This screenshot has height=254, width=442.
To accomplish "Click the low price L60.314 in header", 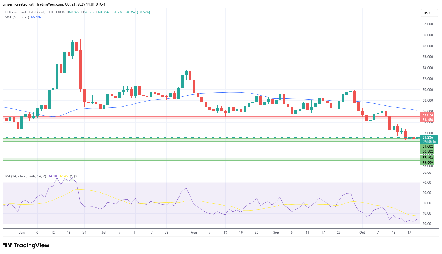I will [x=102, y=12].
